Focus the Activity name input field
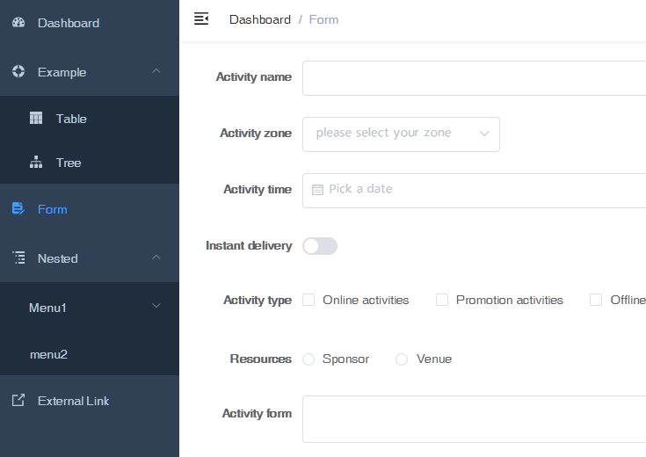The image size is (646, 457). [x=475, y=78]
